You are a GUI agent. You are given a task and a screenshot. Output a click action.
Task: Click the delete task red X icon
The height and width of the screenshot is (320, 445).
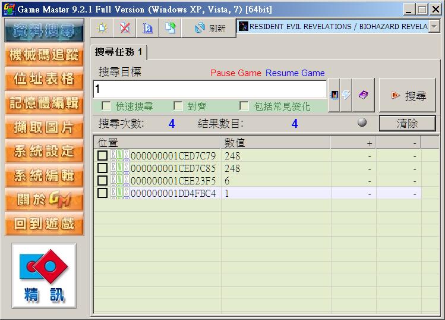[124, 27]
